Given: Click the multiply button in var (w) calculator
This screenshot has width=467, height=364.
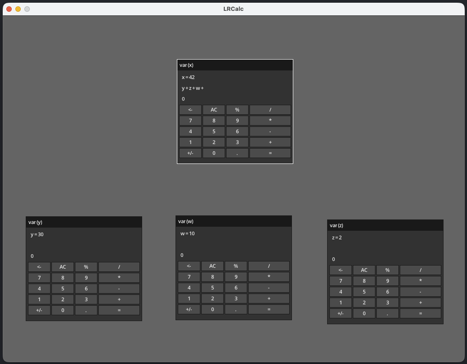Looking at the screenshot, I should pyautogui.click(x=268, y=277).
